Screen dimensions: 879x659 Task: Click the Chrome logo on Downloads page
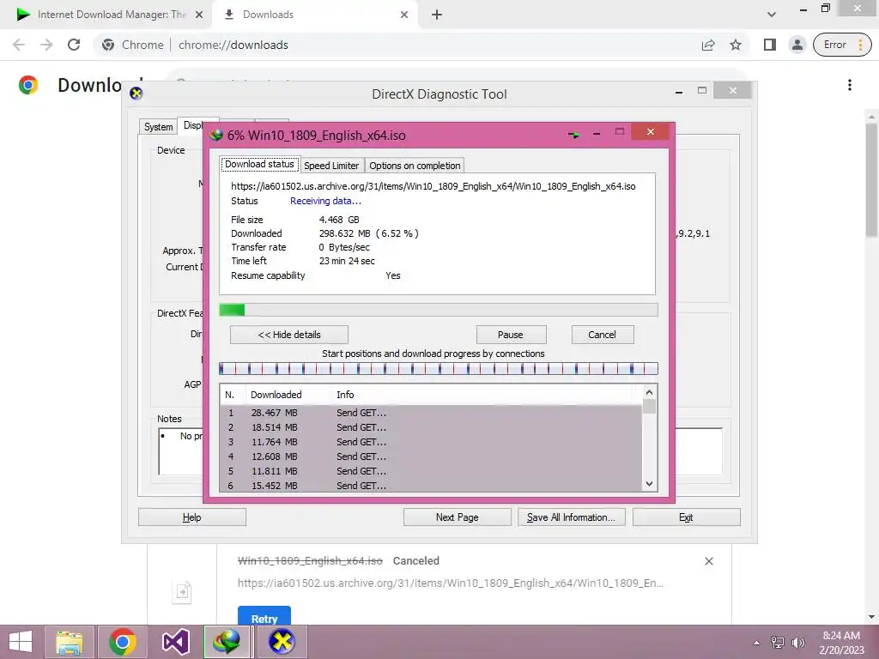coord(28,85)
